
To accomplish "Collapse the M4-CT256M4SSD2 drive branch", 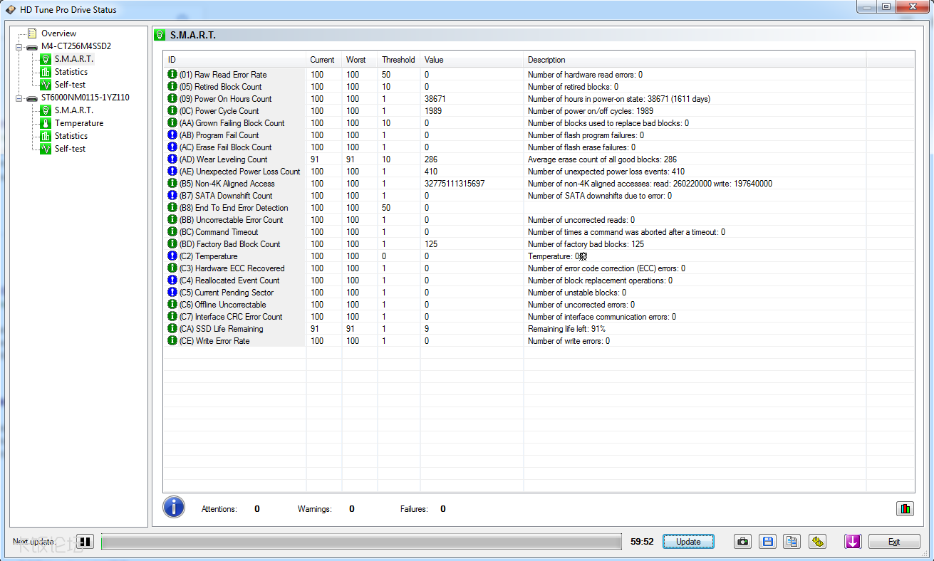I will tap(19, 46).
